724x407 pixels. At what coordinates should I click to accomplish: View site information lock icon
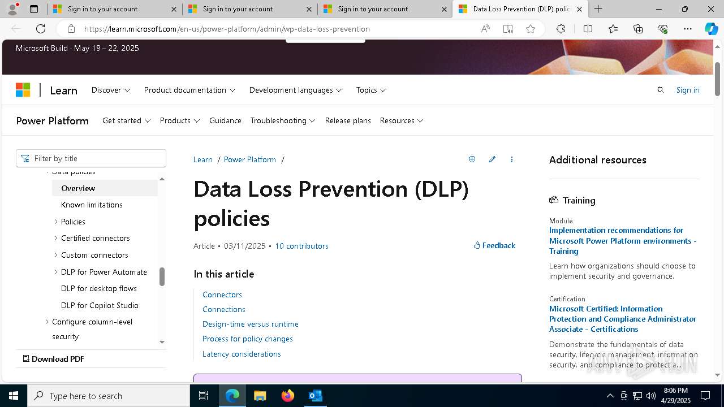(71, 29)
